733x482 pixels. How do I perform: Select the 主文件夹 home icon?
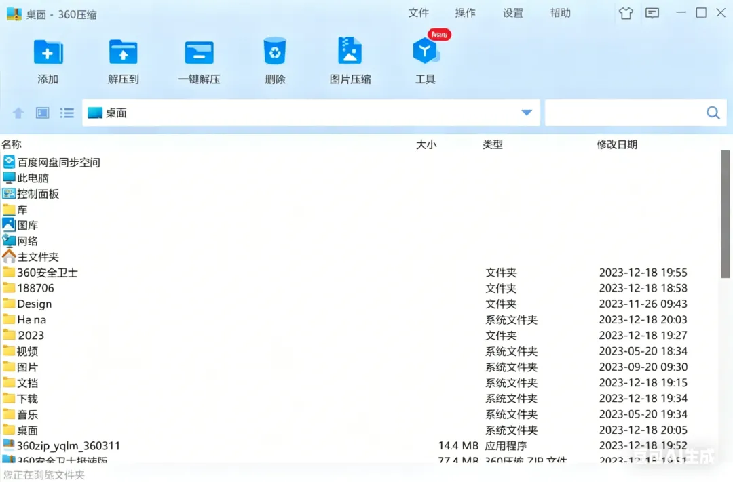(9, 256)
